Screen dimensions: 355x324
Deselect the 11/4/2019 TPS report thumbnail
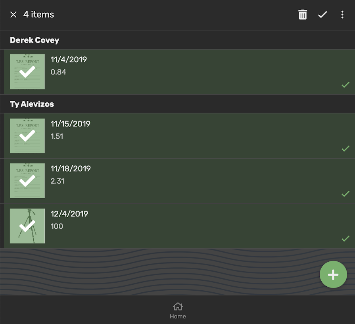click(27, 71)
